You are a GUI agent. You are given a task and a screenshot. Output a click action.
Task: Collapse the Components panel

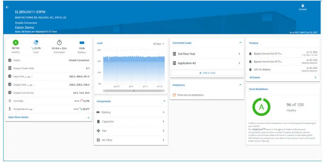164,101
